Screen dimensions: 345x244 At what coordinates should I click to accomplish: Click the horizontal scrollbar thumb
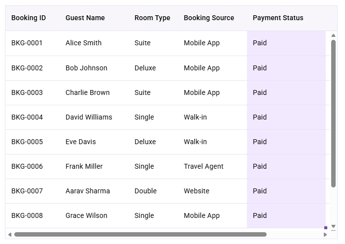click(140, 235)
